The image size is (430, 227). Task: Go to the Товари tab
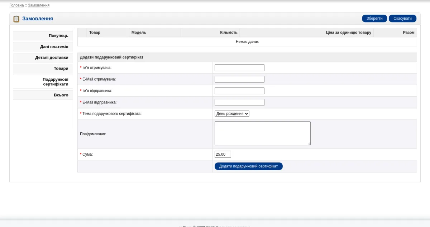point(43,69)
